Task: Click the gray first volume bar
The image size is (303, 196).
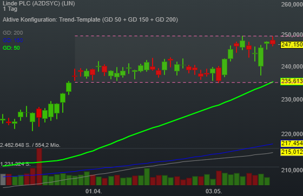Action: click(3, 180)
